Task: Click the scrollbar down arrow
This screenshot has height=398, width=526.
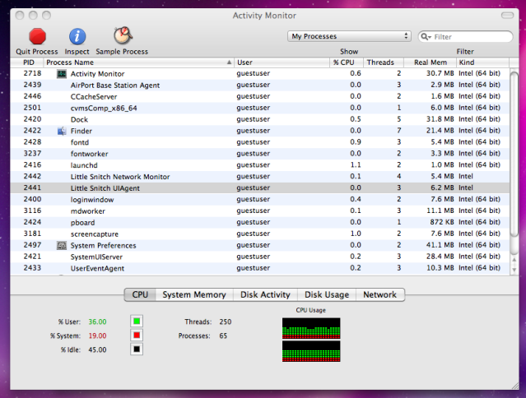Action: tap(514, 270)
